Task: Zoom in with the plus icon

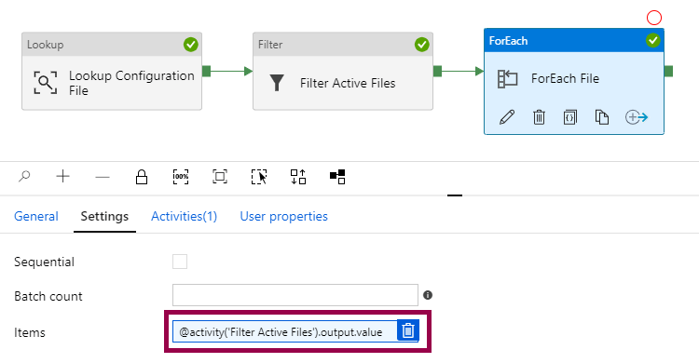Action: 62,176
